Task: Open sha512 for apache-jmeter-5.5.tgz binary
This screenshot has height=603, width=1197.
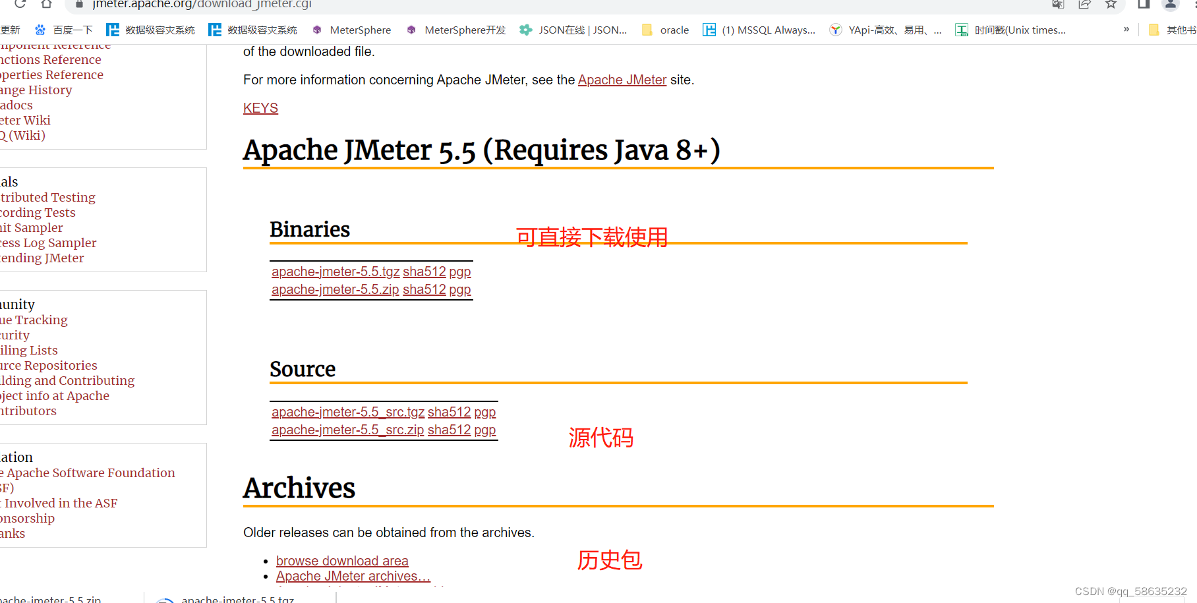Action: pos(424,272)
